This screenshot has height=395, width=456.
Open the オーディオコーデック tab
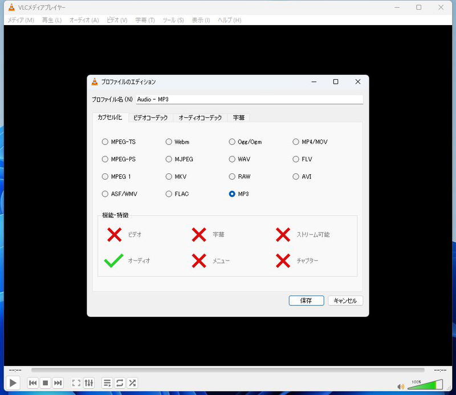(x=200, y=117)
